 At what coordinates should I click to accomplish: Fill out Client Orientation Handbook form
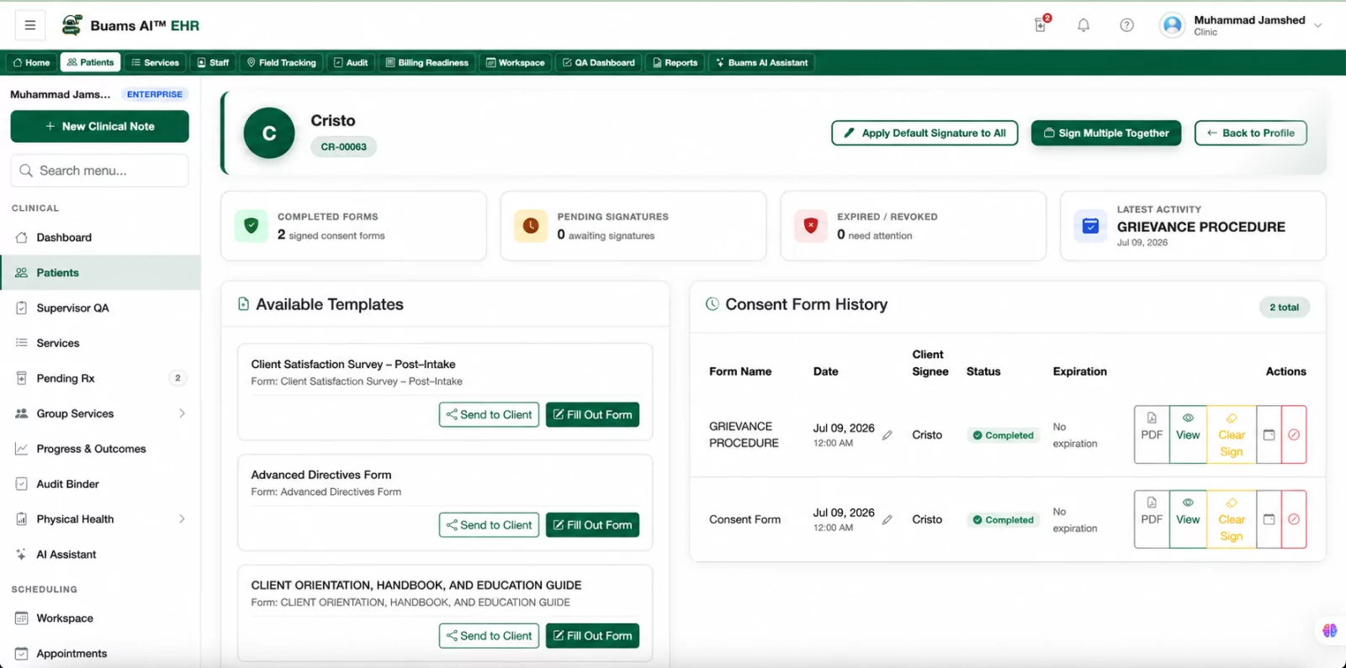coord(592,636)
